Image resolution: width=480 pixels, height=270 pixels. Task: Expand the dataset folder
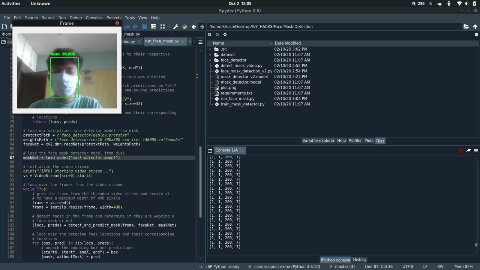click(x=210, y=55)
